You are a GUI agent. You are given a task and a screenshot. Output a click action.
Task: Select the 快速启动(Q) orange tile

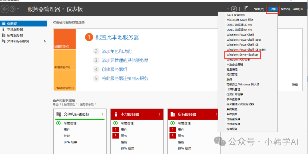(x=64, y=39)
